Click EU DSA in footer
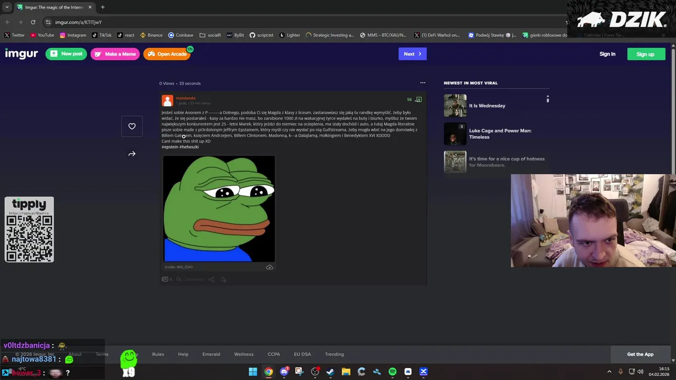Viewport: 676px width, 380px height. coord(303,354)
